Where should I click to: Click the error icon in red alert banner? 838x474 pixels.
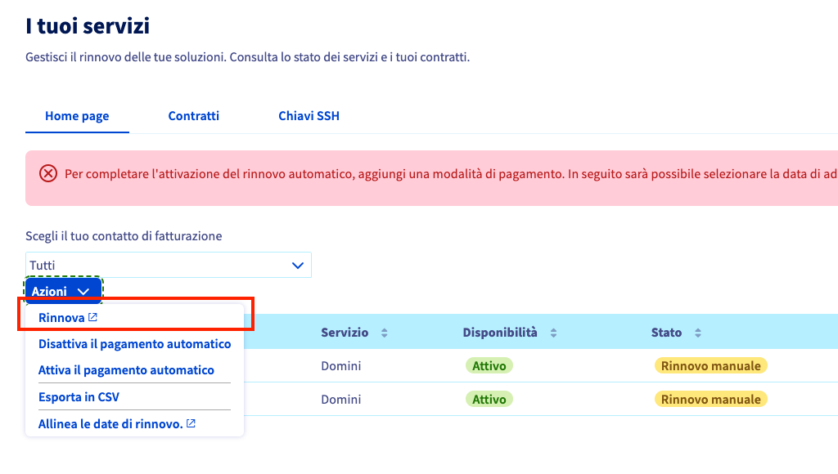48,173
